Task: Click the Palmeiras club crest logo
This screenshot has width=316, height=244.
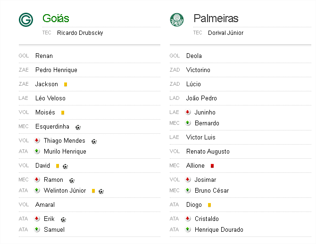Action: point(177,20)
